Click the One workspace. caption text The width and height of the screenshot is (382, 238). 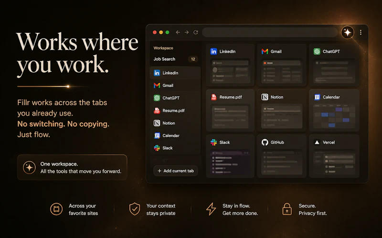pos(59,164)
